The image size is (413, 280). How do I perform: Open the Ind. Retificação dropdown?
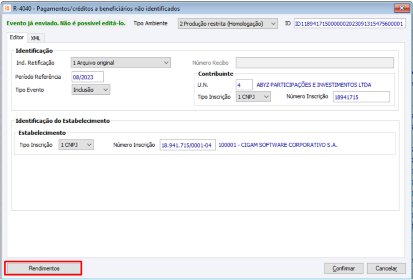(121, 63)
